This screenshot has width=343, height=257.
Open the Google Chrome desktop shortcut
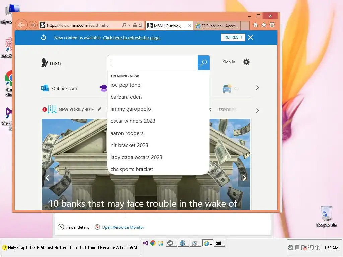pos(9,83)
